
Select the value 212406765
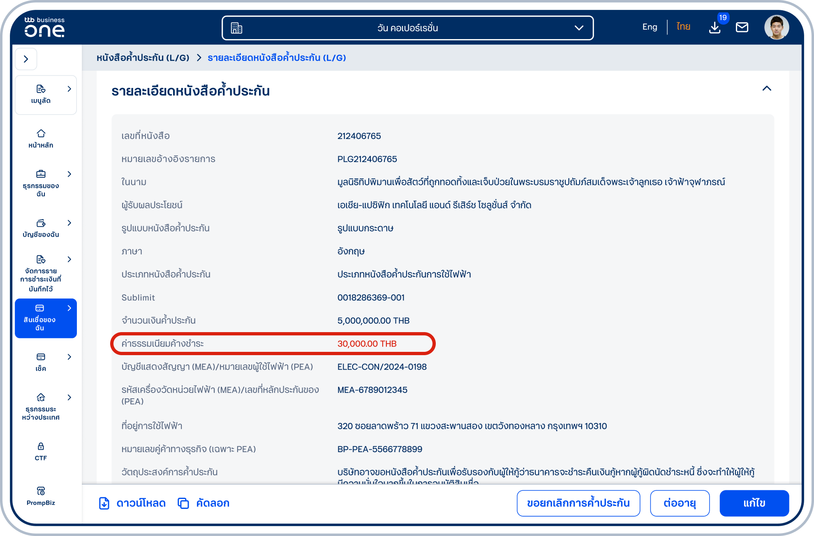point(359,136)
